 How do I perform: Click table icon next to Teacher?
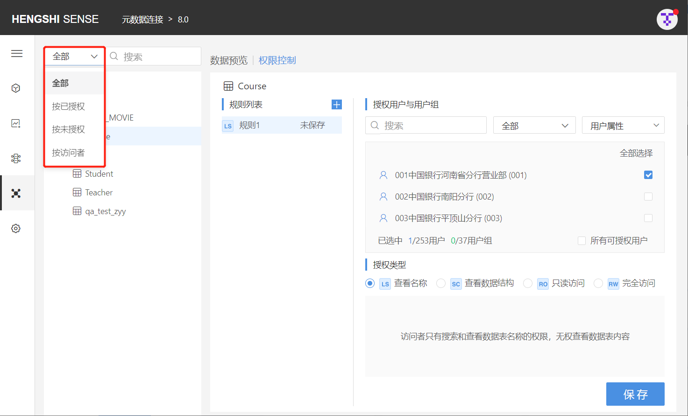77,192
